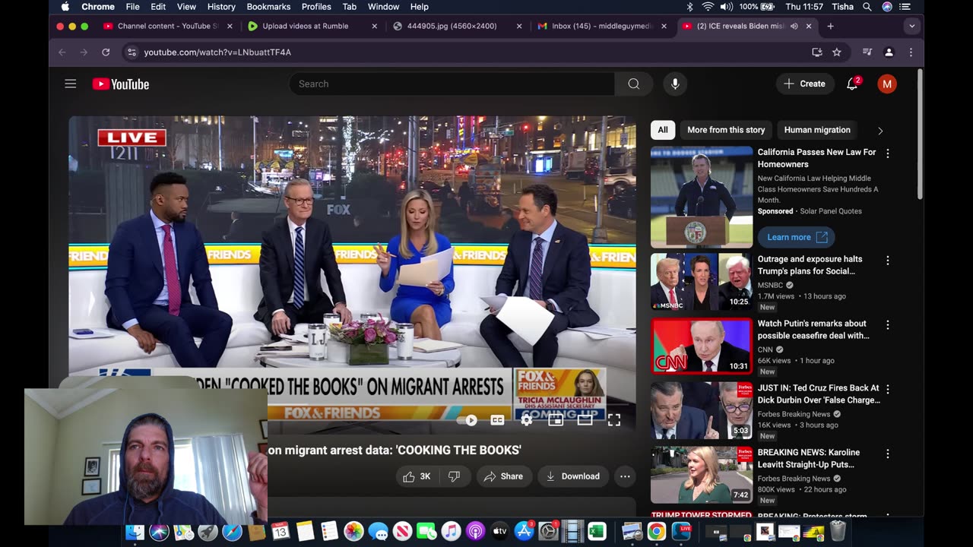Open Chrome's three-dot menu
973x547 pixels.
pos(911,52)
